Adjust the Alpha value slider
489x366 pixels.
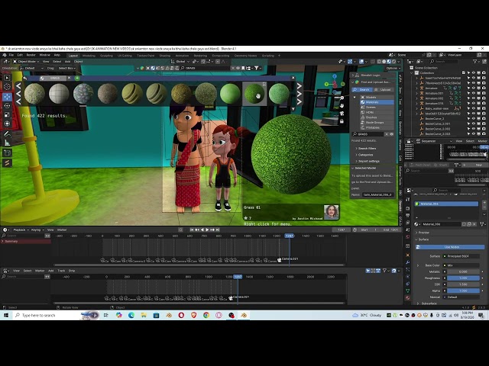click(x=463, y=291)
